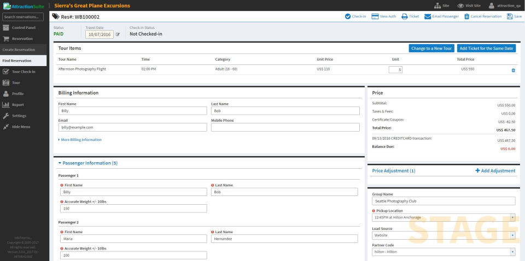The width and height of the screenshot is (525, 261).
Task: Click Passenger 1 First Name field
Action: [x=133, y=192]
